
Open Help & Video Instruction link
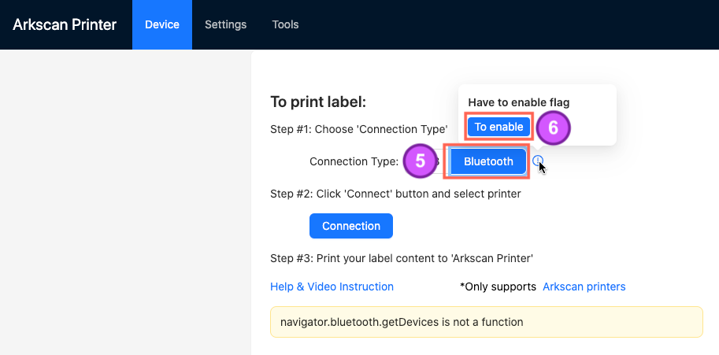(332, 287)
